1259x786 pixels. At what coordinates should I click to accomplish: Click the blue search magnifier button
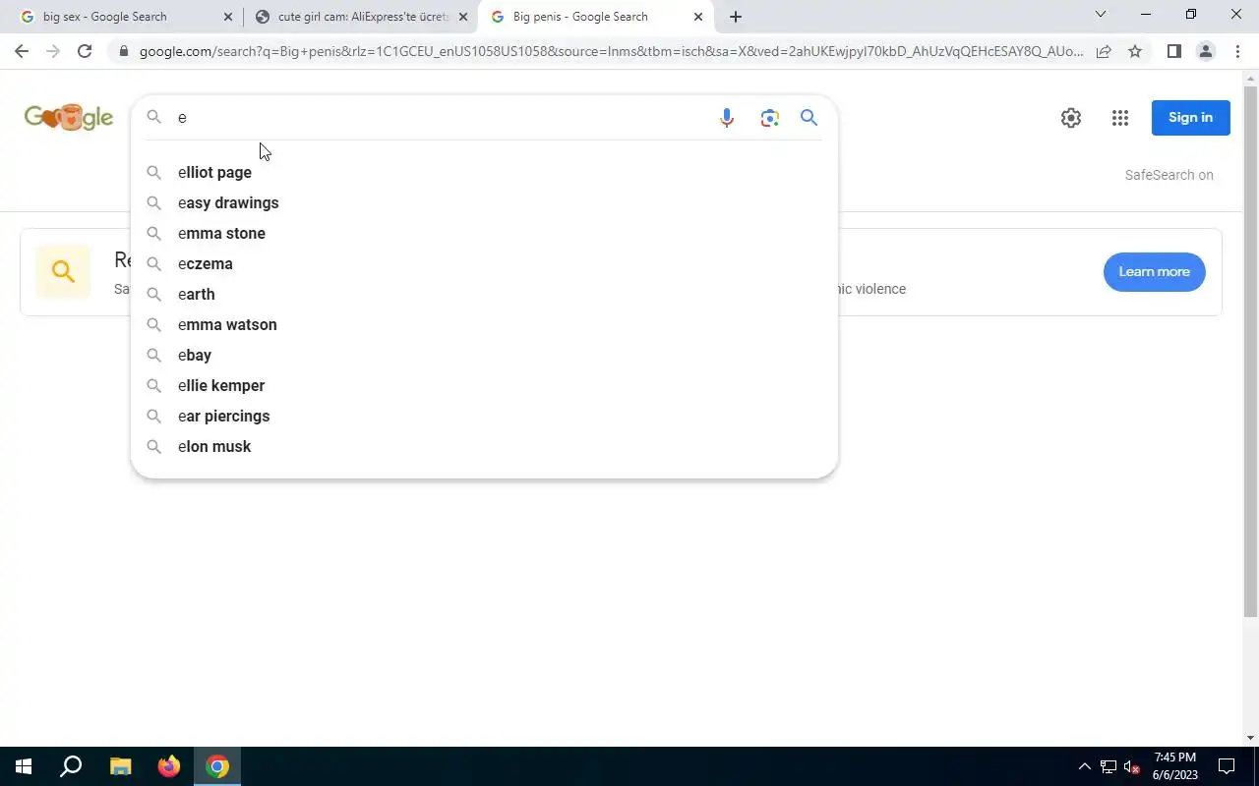(x=809, y=118)
